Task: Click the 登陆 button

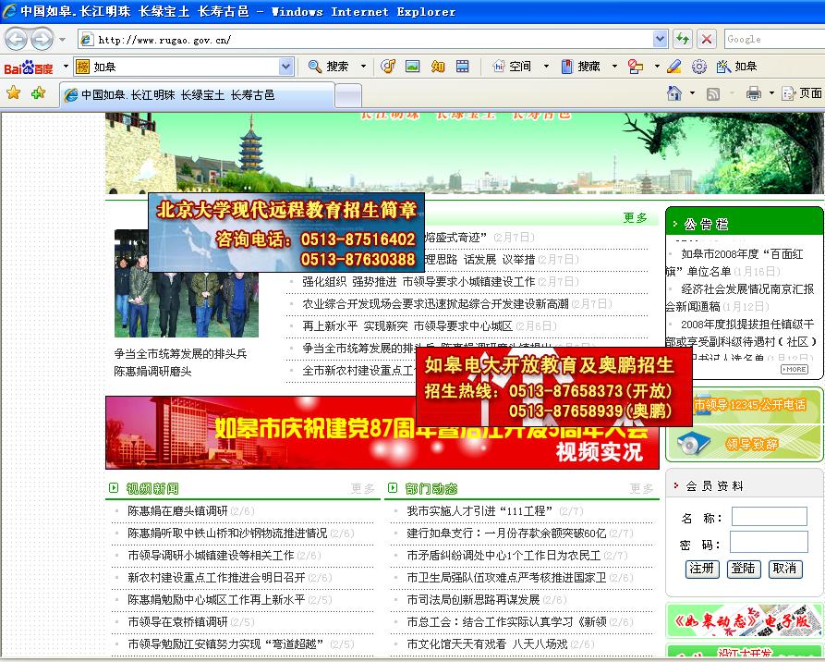Action: [x=743, y=569]
